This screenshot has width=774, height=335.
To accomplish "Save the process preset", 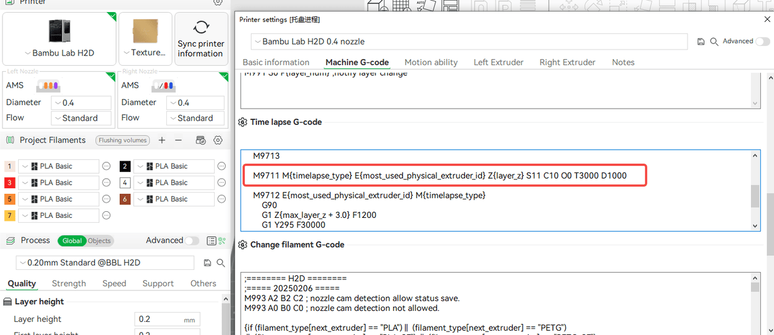I will (207, 263).
